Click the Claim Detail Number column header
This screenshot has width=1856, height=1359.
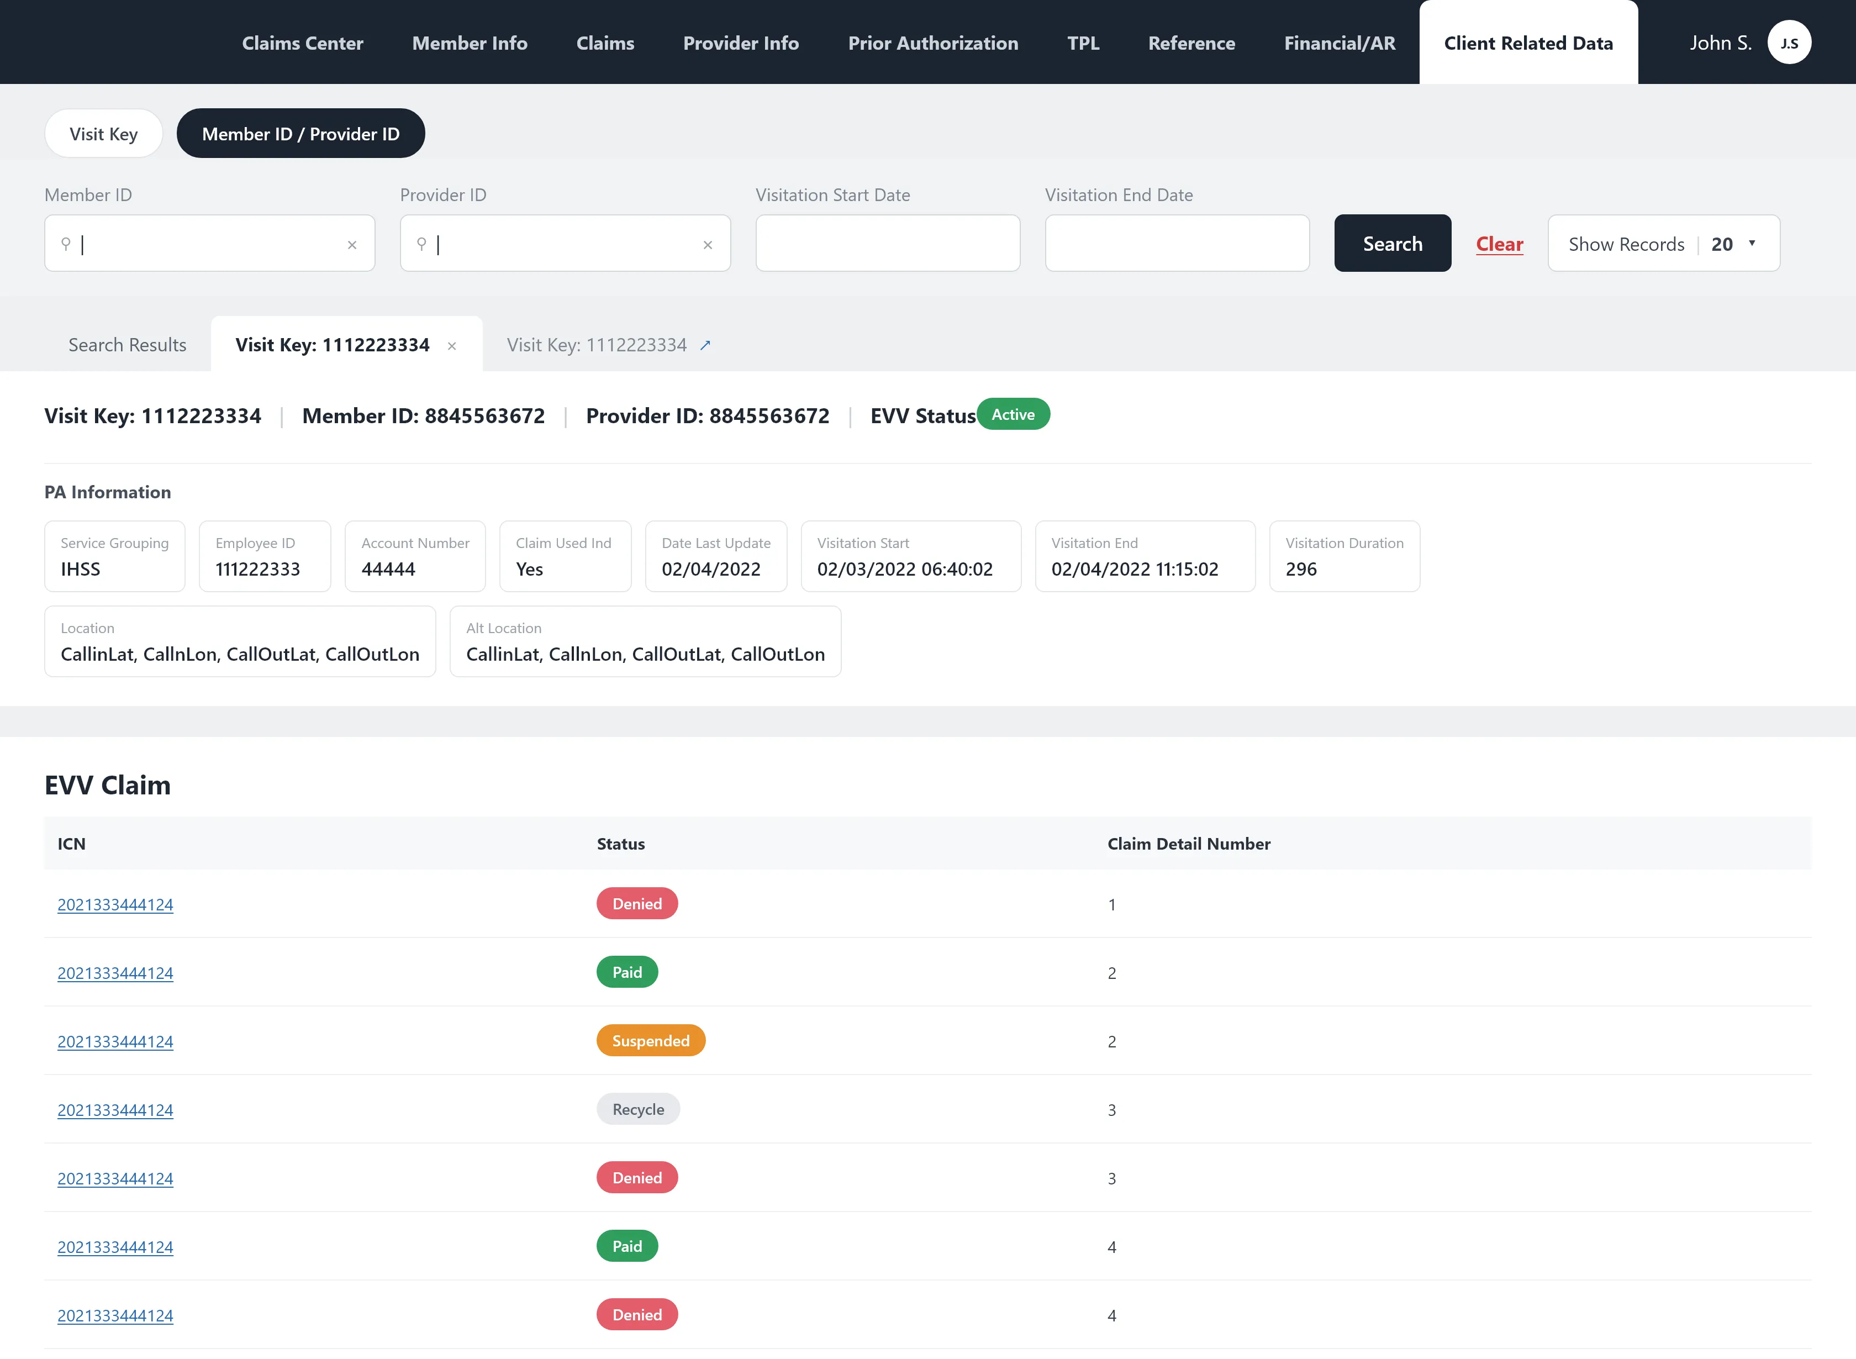tap(1188, 843)
